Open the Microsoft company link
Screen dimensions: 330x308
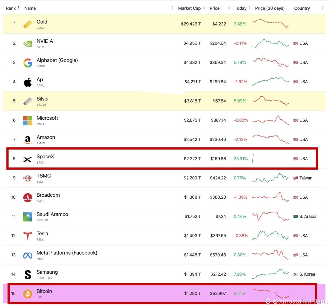point(47,118)
